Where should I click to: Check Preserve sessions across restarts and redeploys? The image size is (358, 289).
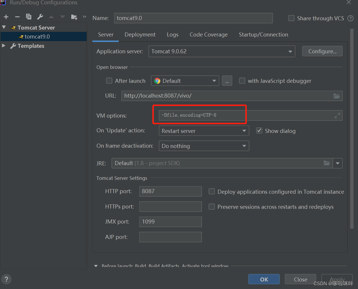pos(212,206)
